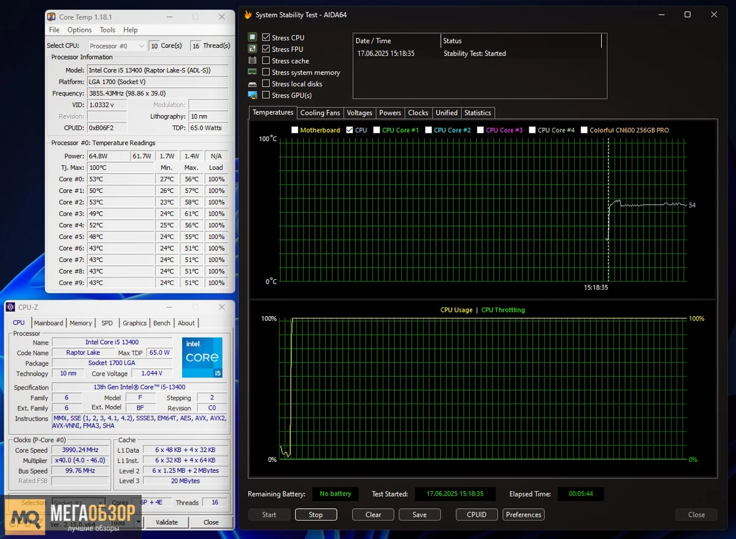Switch to the Voltages tab

359,113
